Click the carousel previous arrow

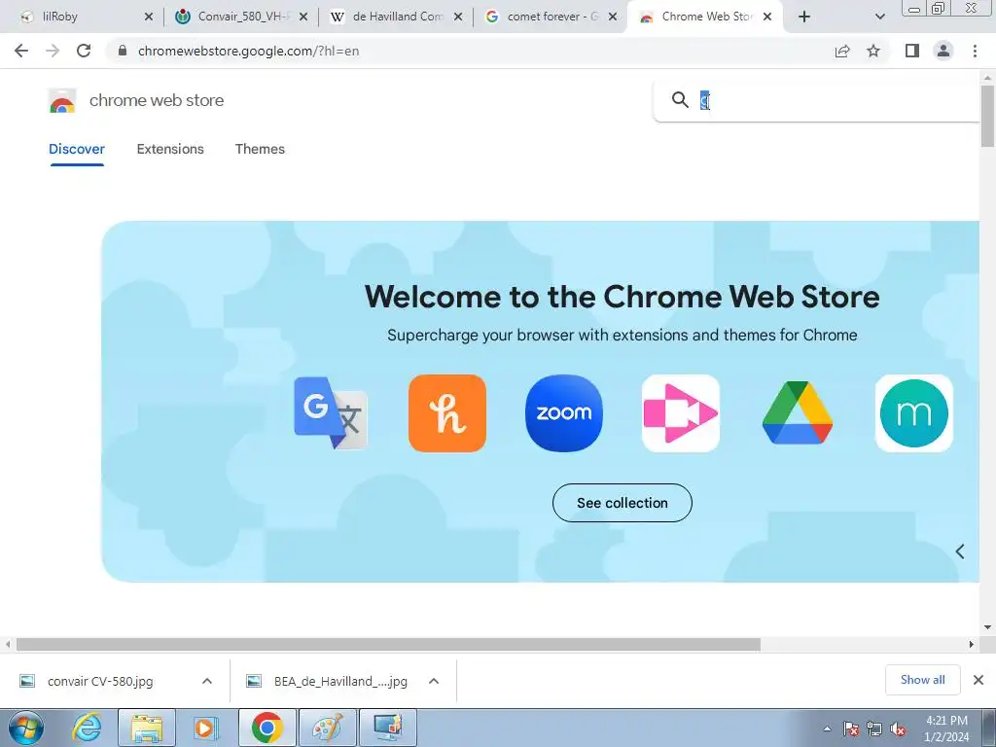[960, 551]
